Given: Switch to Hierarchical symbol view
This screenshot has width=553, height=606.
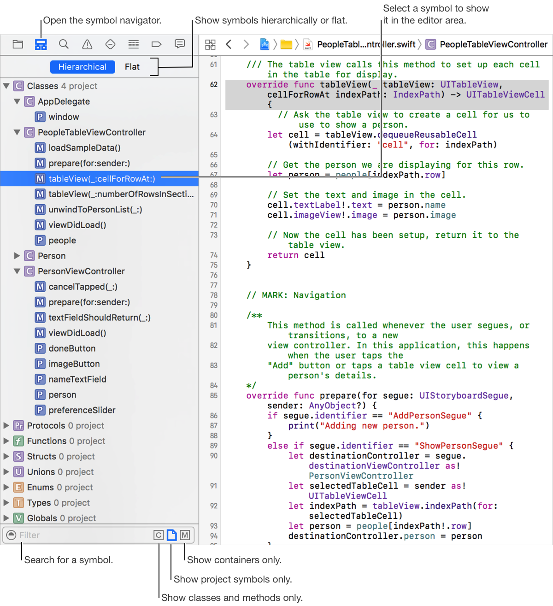Looking at the screenshot, I should tap(82, 67).
